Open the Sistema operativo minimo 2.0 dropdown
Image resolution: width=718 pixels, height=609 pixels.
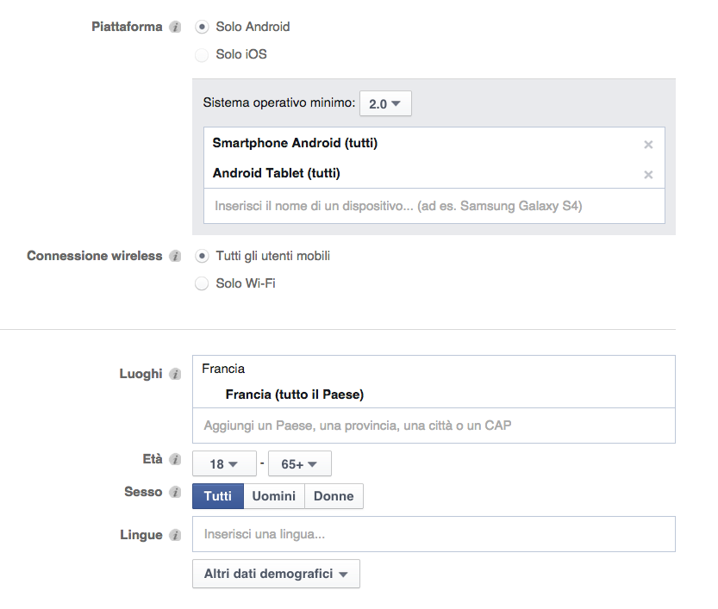click(x=385, y=103)
